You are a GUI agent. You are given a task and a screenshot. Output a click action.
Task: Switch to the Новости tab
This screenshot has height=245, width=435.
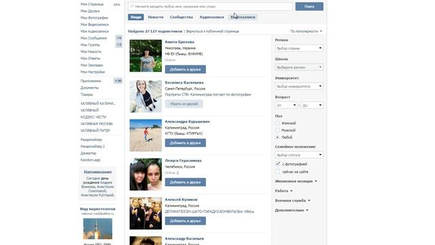click(156, 17)
